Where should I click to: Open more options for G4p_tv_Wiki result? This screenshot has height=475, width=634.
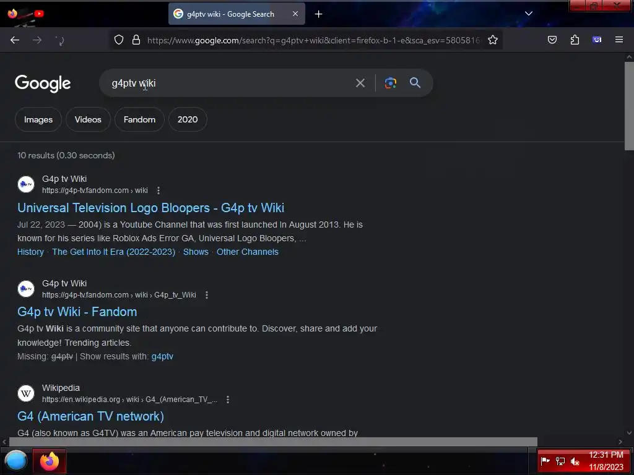pos(207,295)
